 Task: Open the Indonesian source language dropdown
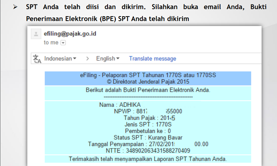click(60, 58)
